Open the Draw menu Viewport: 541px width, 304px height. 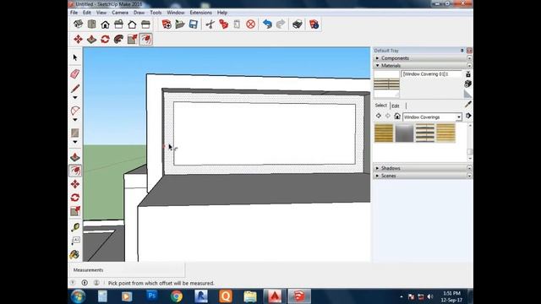[139, 13]
